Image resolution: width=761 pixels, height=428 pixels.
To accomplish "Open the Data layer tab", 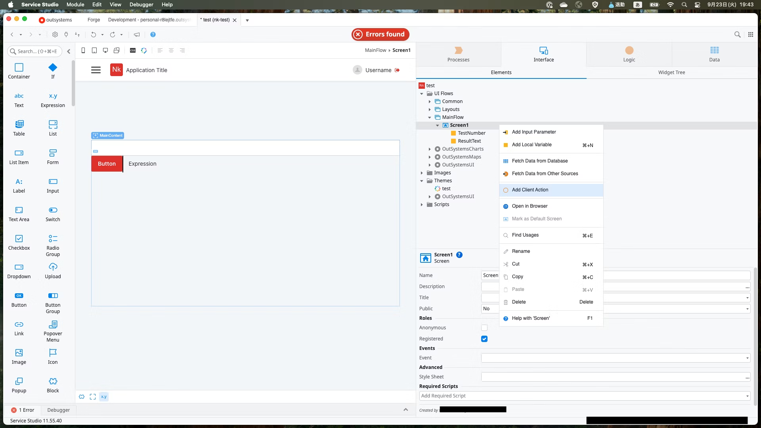I will (x=714, y=54).
